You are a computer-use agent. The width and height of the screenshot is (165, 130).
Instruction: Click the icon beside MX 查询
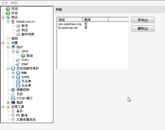[x=13, y=115]
